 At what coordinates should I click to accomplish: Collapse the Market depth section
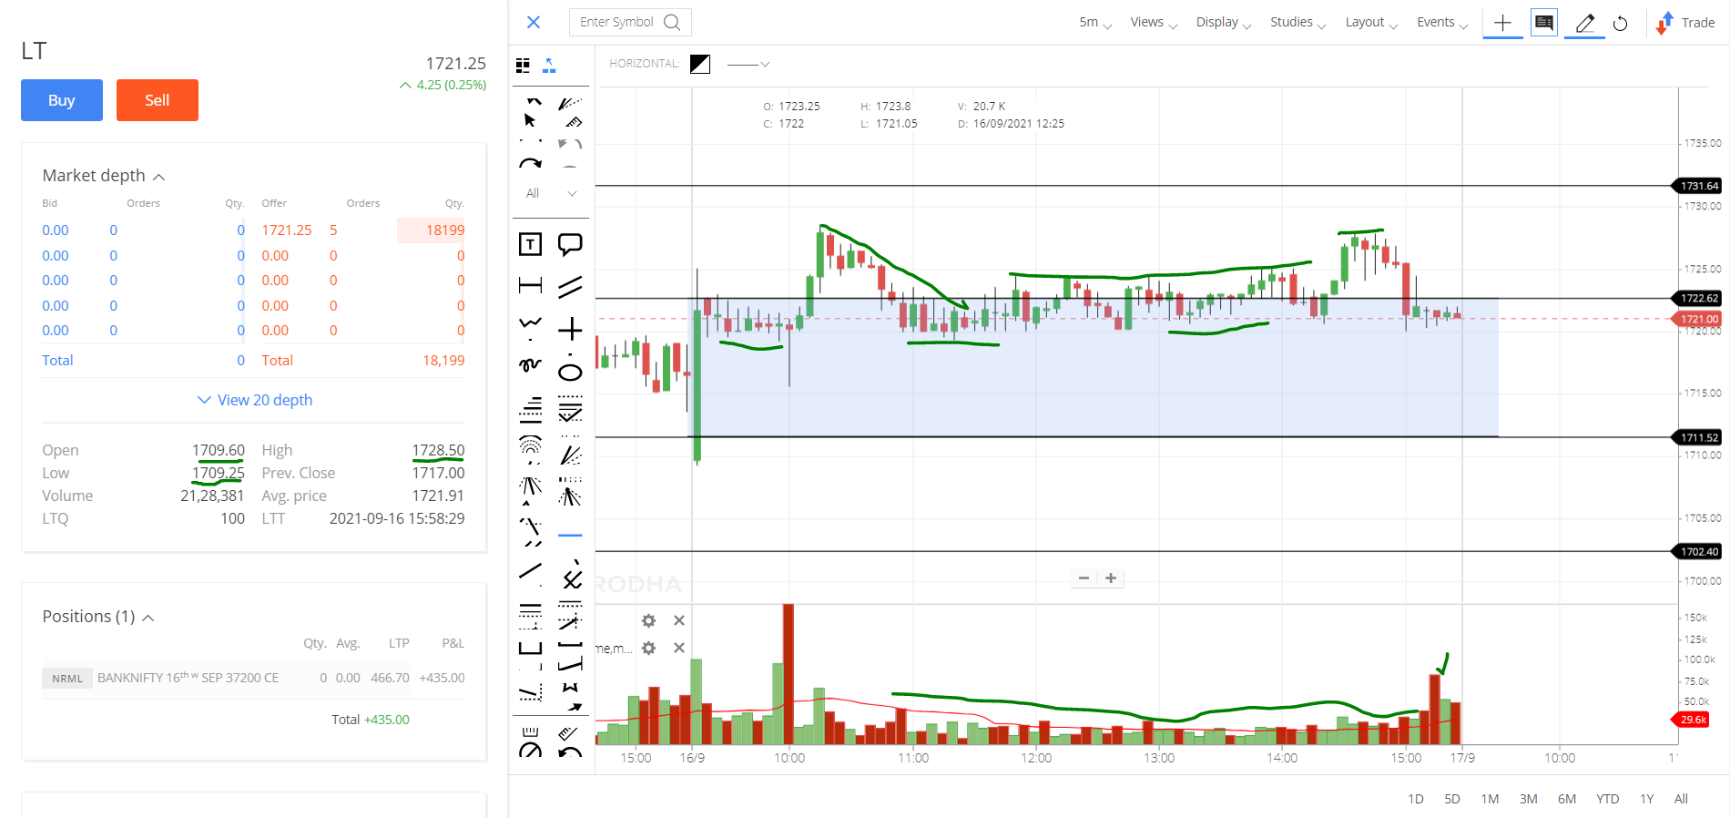(159, 176)
